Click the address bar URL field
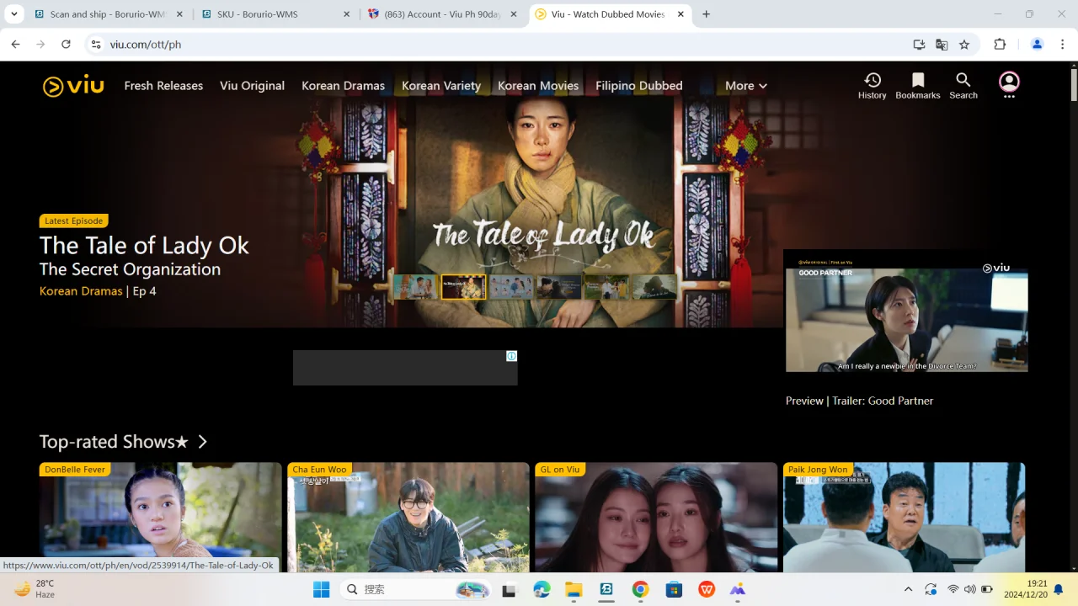Viewport: 1078px width, 606px height. [505, 44]
